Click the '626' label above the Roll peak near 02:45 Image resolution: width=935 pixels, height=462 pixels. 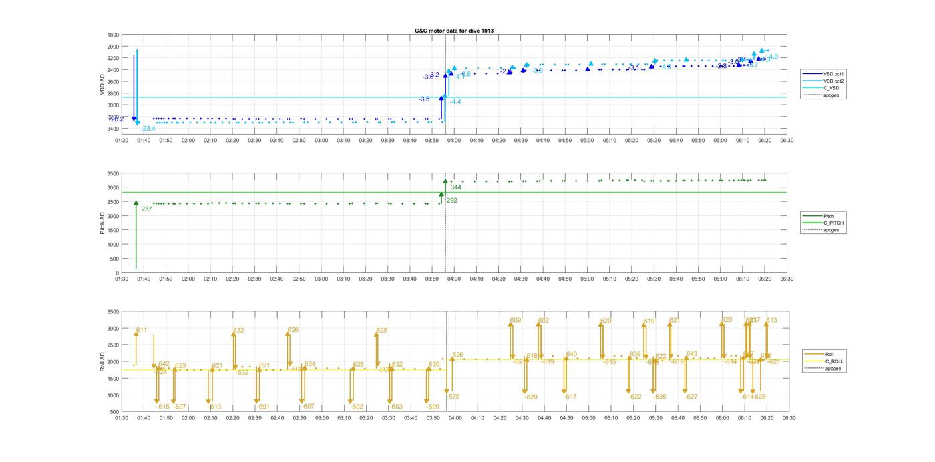pos(293,330)
